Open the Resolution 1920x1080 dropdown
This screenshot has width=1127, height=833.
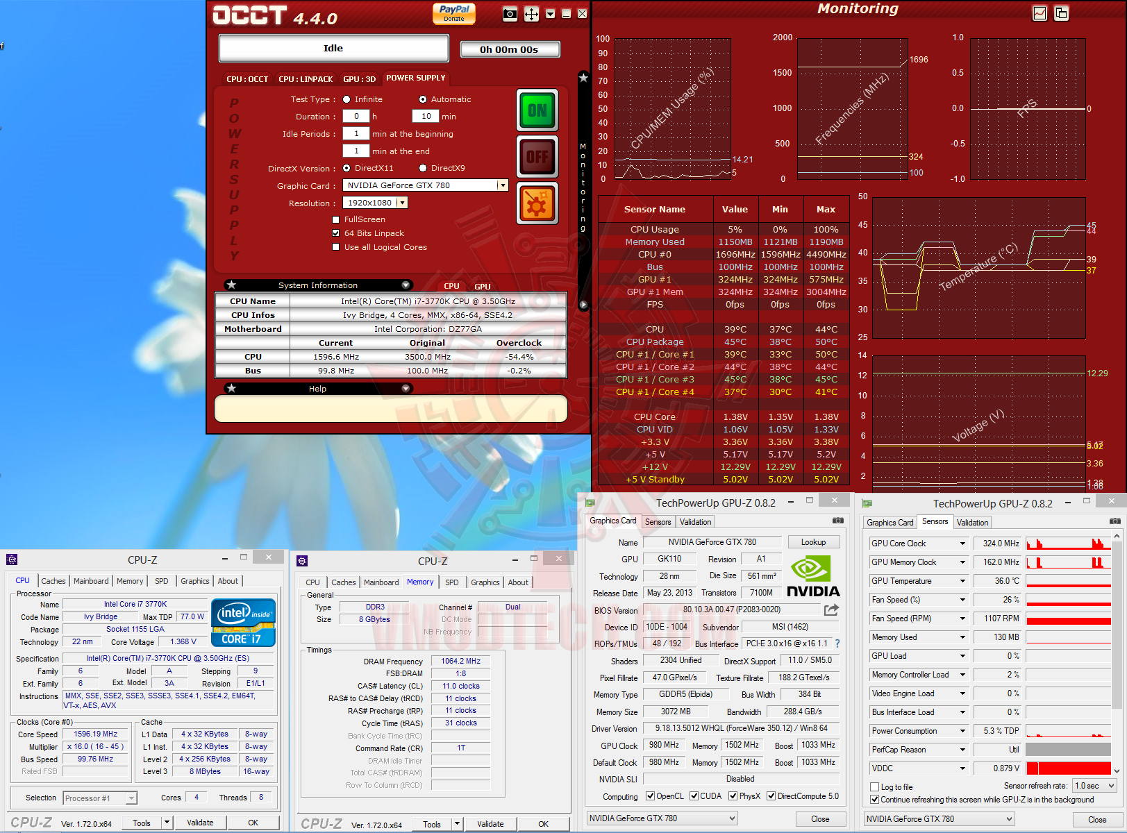click(402, 203)
